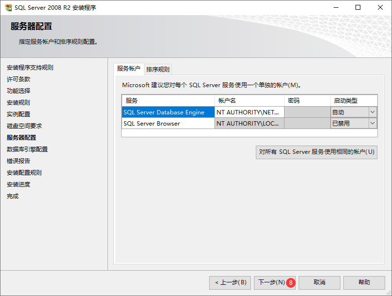The height and width of the screenshot is (296, 392).
Task: Cancel setup with 取消 button
Action: [319, 283]
